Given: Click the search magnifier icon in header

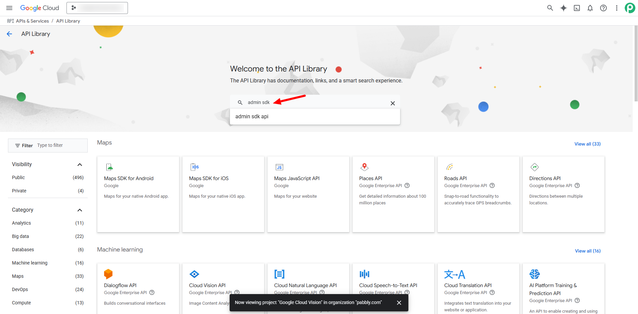Looking at the screenshot, I should point(550,8).
